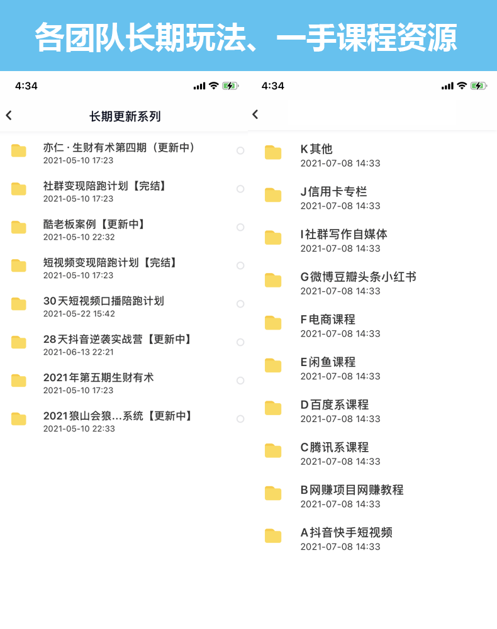Select radio circle for 2021狼山会狼…系统
Screen dimensions: 497x629
pyautogui.click(x=240, y=419)
